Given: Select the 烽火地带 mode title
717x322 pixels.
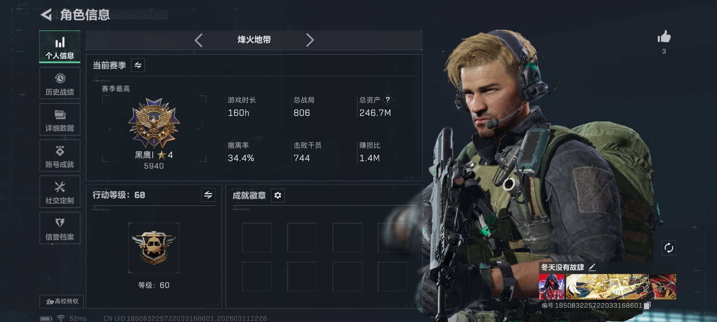Looking at the screenshot, I should click(254, 40).
